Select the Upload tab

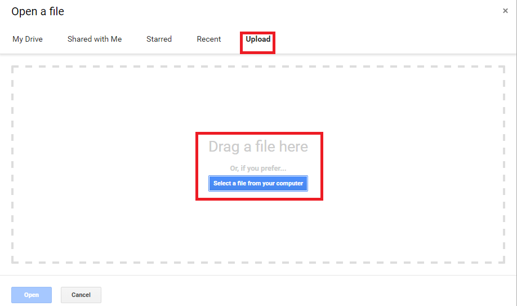(x=258, y=39)
